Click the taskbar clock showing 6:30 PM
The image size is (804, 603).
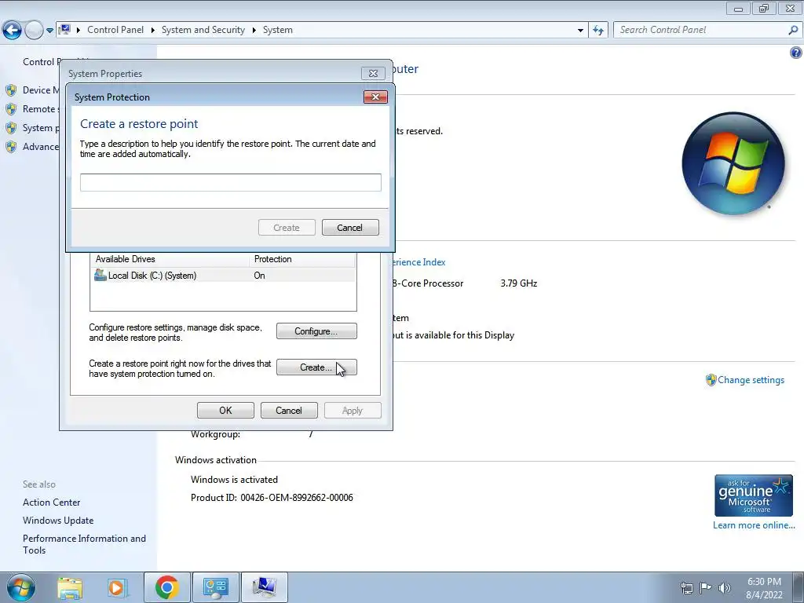764,588
